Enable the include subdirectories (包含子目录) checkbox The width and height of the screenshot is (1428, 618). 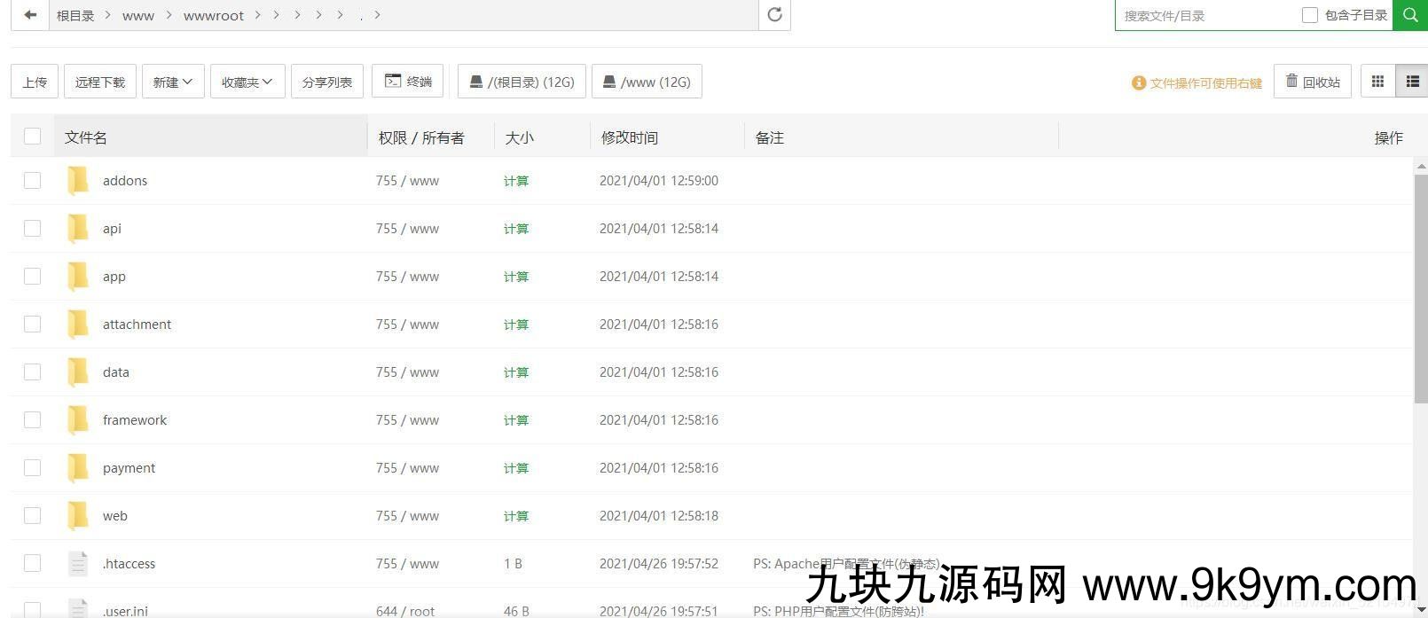coord(1309,15)
